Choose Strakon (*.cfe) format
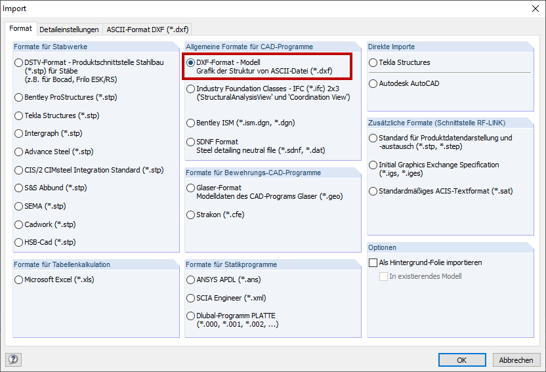The width and height of the screenshot is (546, 372). 190,215
